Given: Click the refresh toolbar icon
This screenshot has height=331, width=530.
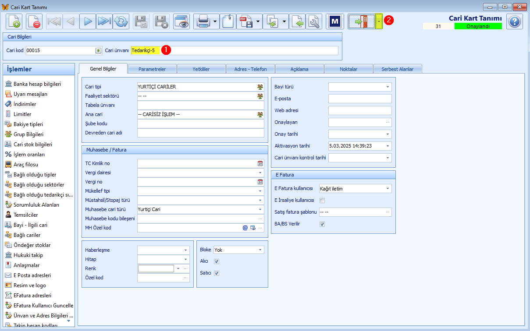Looking at the screenshot, I should click(121, 21).
